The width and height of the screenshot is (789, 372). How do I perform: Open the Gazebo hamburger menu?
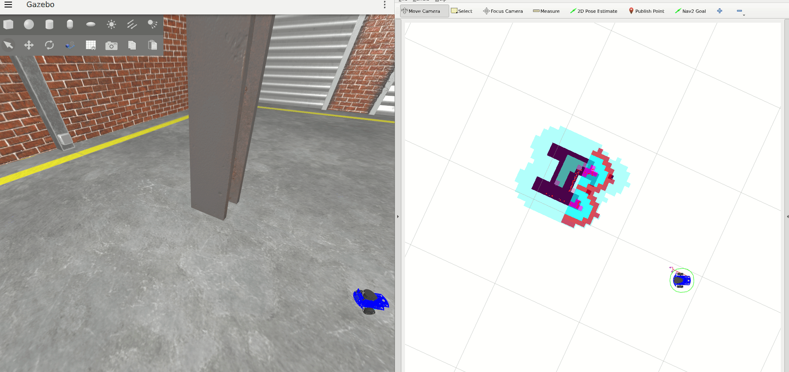pyautogui.click(x=8, y=5)
